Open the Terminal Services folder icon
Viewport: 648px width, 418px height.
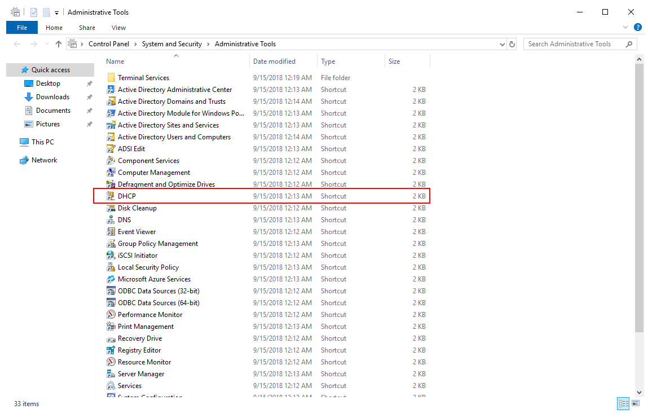(x=111, y=77)
